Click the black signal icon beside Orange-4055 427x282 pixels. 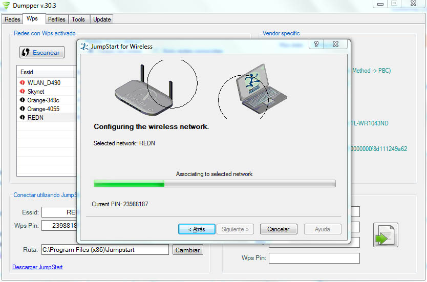23,109
